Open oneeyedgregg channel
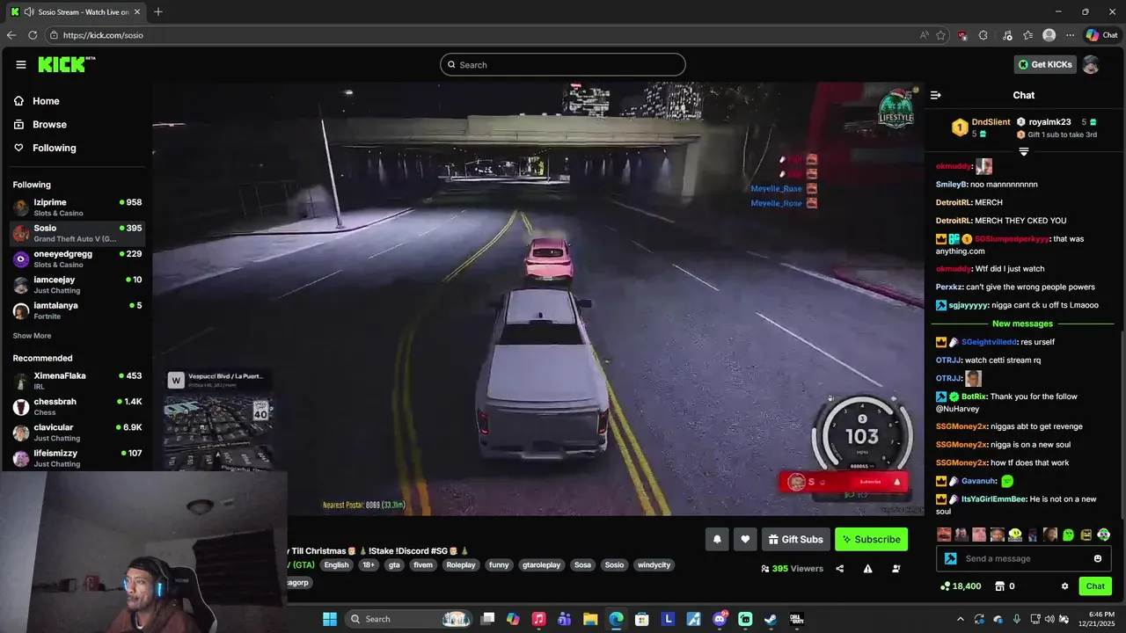 click(77, 258)
